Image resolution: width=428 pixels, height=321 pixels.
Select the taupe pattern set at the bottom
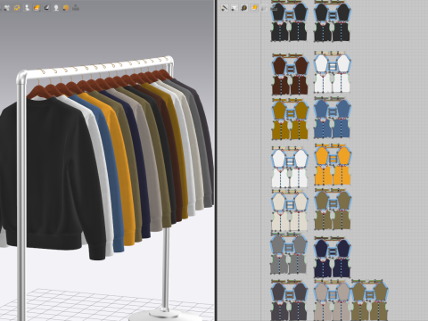(x=333, y=300)
